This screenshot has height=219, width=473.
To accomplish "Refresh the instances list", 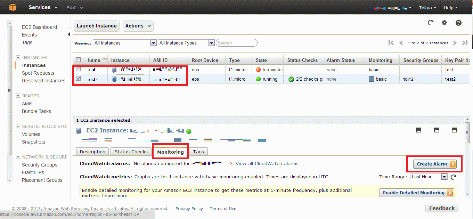I will (x=431, y=23).
